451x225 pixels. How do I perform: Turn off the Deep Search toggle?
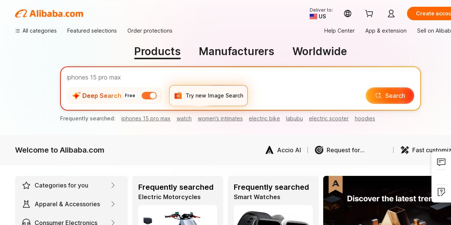(149, 96)
